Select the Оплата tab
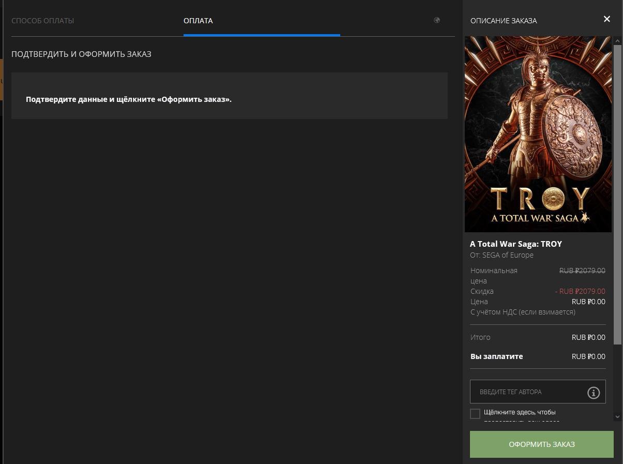623x464 pixels. [198, 21]
